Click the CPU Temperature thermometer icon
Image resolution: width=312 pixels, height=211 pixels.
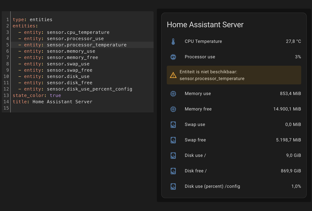[173, 41]
